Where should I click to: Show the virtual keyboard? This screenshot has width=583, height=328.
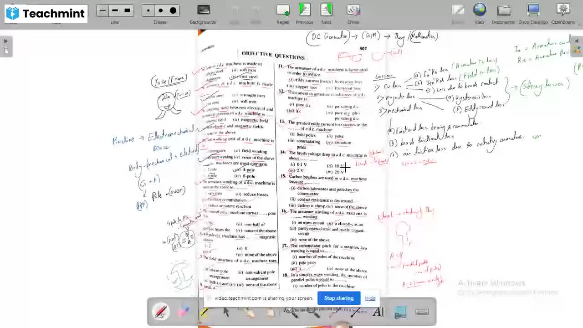point(422,312)
